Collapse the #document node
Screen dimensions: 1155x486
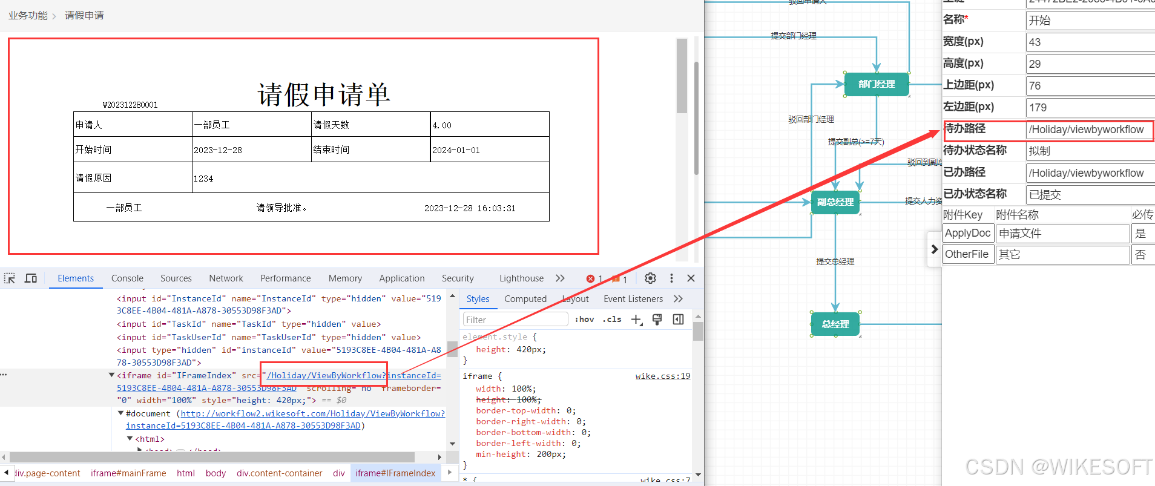(x=120, y=413)
